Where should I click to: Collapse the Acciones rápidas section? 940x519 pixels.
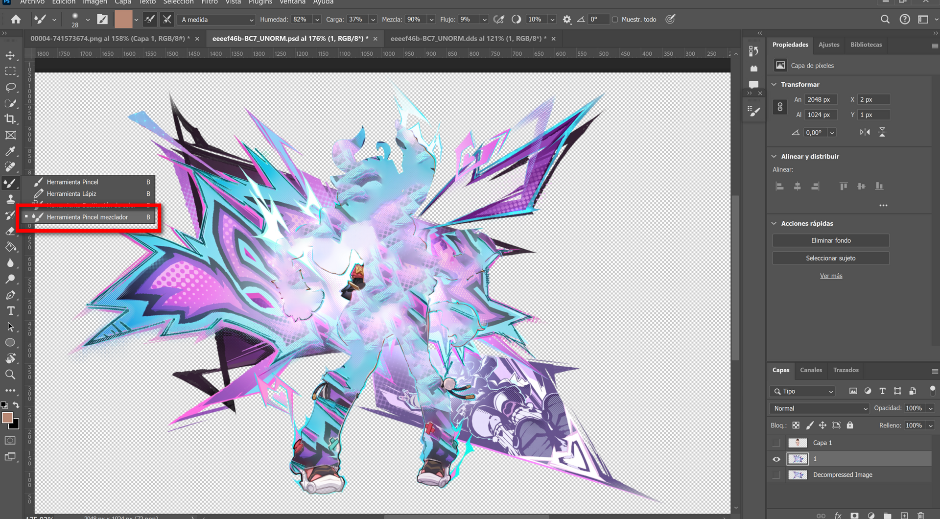coord(774,223)
